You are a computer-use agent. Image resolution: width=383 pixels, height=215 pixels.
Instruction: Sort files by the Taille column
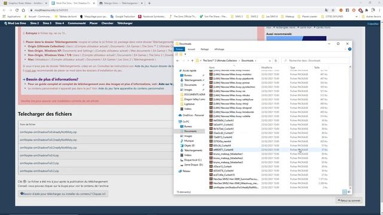coord(317,67)
